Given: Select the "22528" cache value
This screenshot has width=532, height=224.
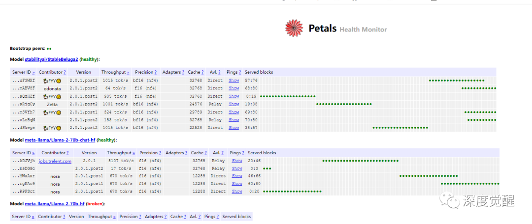Looking at the screenshot, I should coord(196,128).
